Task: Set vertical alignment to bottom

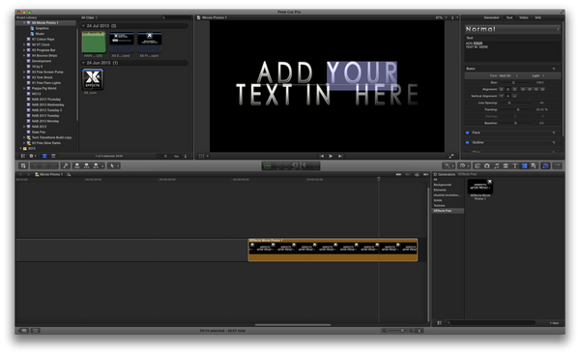Action: [514, 96]
